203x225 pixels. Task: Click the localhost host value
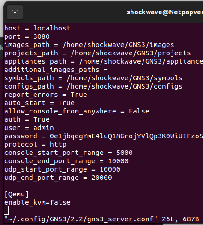coord(52,28)
